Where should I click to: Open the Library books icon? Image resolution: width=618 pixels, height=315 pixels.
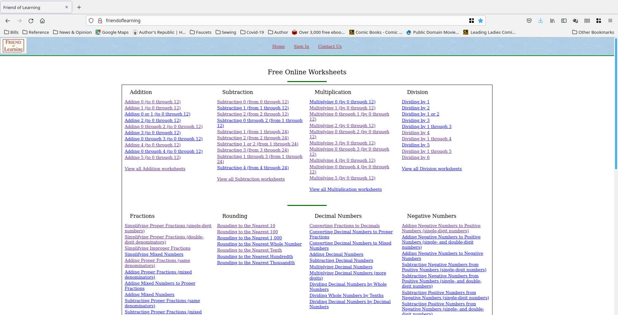(x=552, y=21)
